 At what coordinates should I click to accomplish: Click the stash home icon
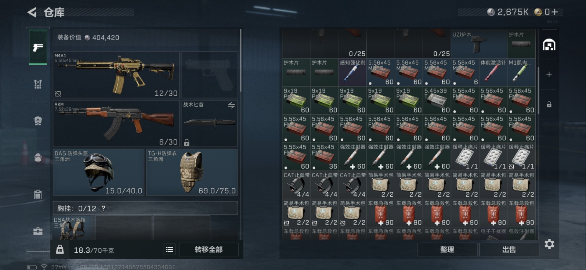click(549, 45)
